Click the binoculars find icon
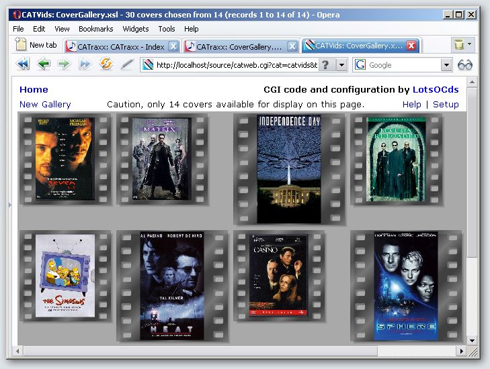This screenshot has height=369, width=490. pyautogui.click(x=465, y=65)
